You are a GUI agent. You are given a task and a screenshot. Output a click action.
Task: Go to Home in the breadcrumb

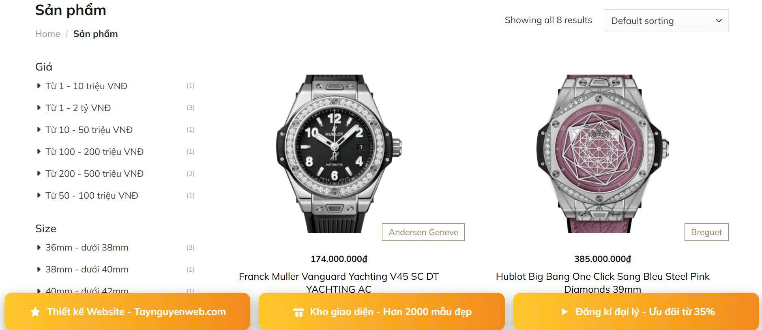(47, 34)
